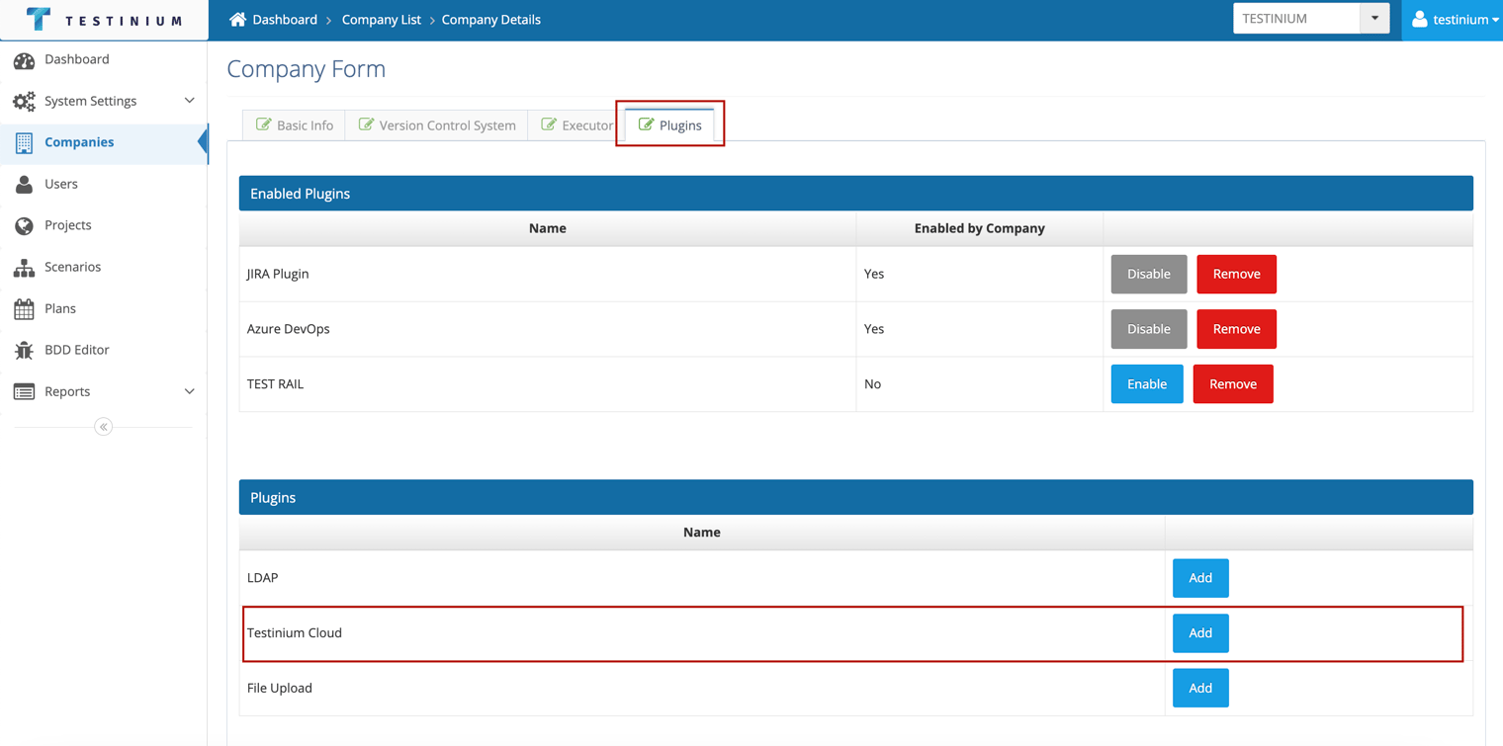Click the edit icon on Basic Info tab
1503x746 pixels.
point(264,124)
